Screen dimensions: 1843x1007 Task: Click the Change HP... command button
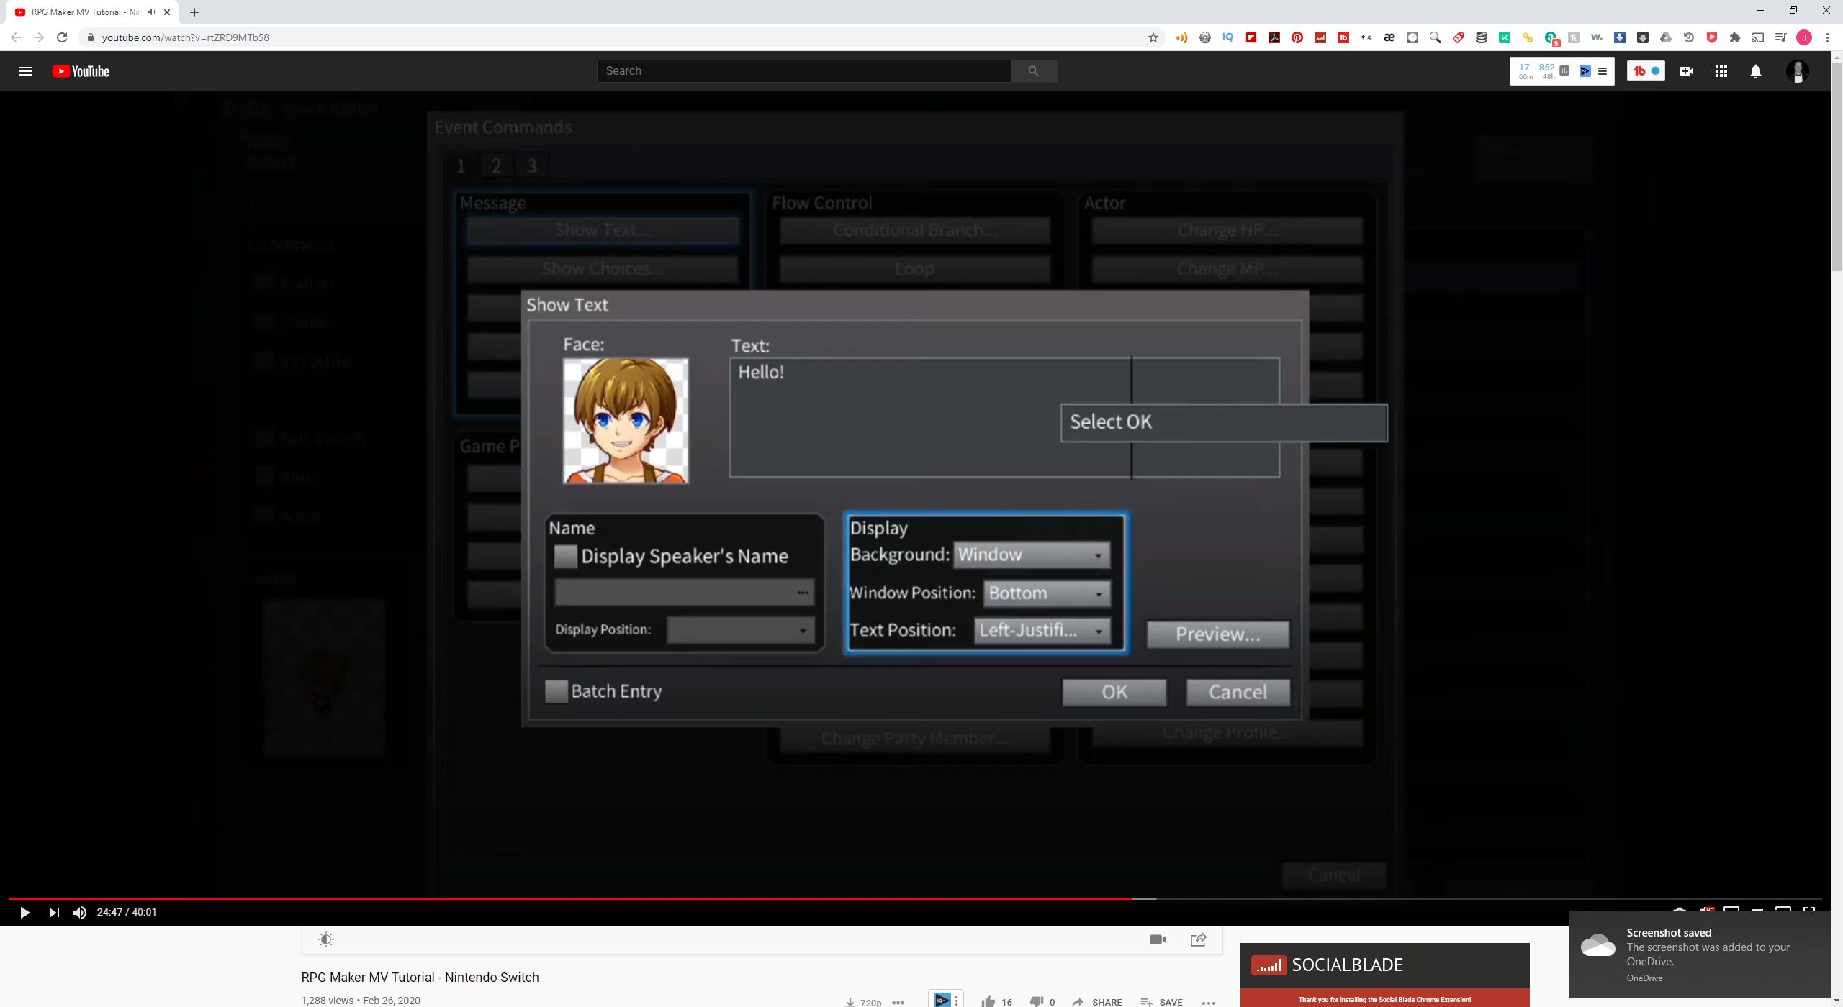[1227, 230]
